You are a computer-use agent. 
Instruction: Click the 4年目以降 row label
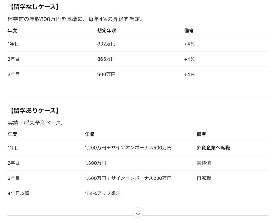click(x=18, y=193)
